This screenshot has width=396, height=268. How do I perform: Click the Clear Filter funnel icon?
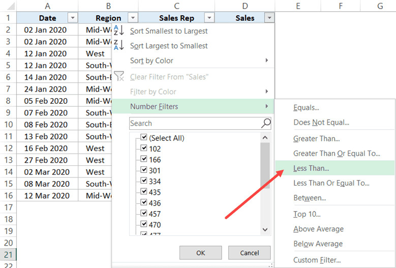(x=118, y=76)
